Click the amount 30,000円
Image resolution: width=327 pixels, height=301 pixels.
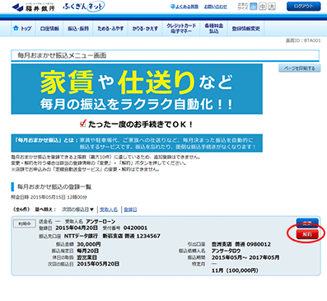(89, 244)
